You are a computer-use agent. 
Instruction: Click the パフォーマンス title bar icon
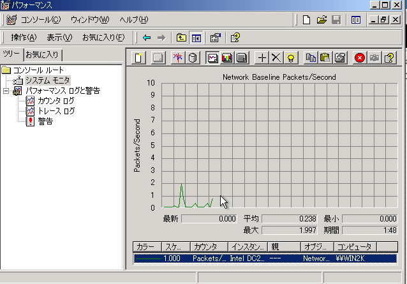pos(5,5)
